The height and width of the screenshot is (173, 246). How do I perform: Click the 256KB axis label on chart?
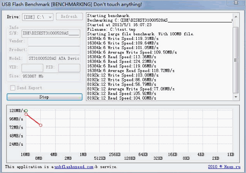click(115, 154)
